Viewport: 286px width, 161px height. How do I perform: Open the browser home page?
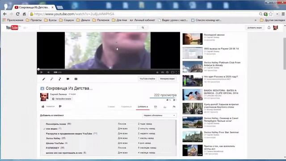[24, 14]
